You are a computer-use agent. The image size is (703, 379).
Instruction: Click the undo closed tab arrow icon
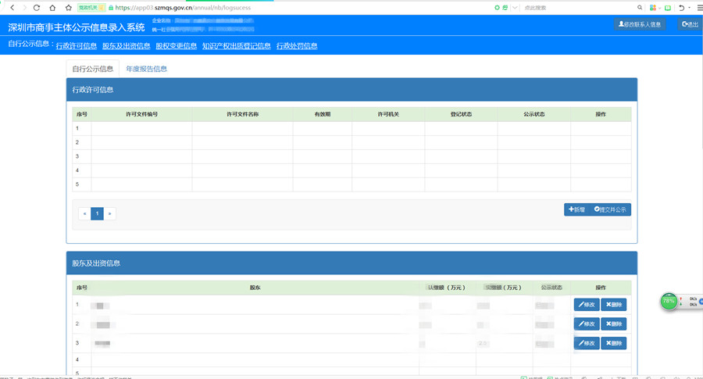[681, 8]
